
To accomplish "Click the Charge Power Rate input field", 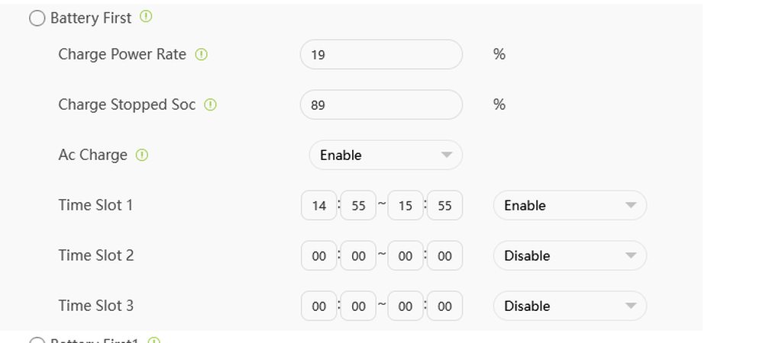I will pyautogui.click(x=381, y=55).
